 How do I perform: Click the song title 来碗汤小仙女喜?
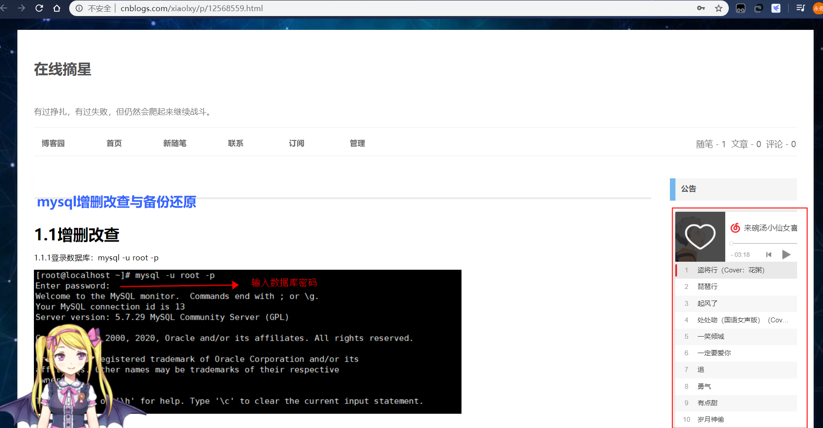point(770,228)
